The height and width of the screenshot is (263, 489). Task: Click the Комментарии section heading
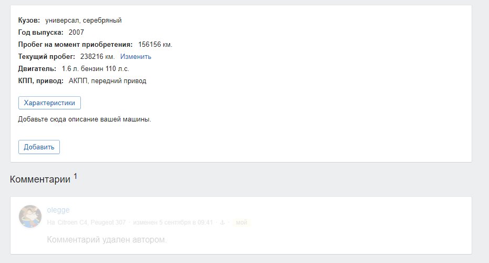pyautogui.click(x=40, y=179)
